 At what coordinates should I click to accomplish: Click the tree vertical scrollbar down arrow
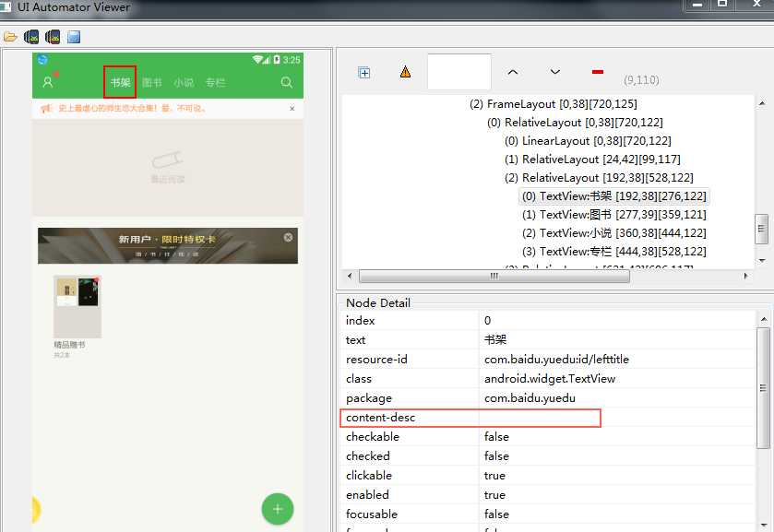[762, 260]
